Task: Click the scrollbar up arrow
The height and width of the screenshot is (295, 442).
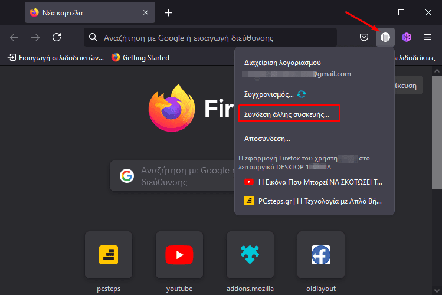Action: (x=437, y=71)
